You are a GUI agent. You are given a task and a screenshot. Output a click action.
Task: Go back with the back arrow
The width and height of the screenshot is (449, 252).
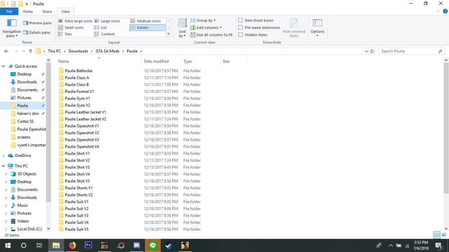pos(6,51)
